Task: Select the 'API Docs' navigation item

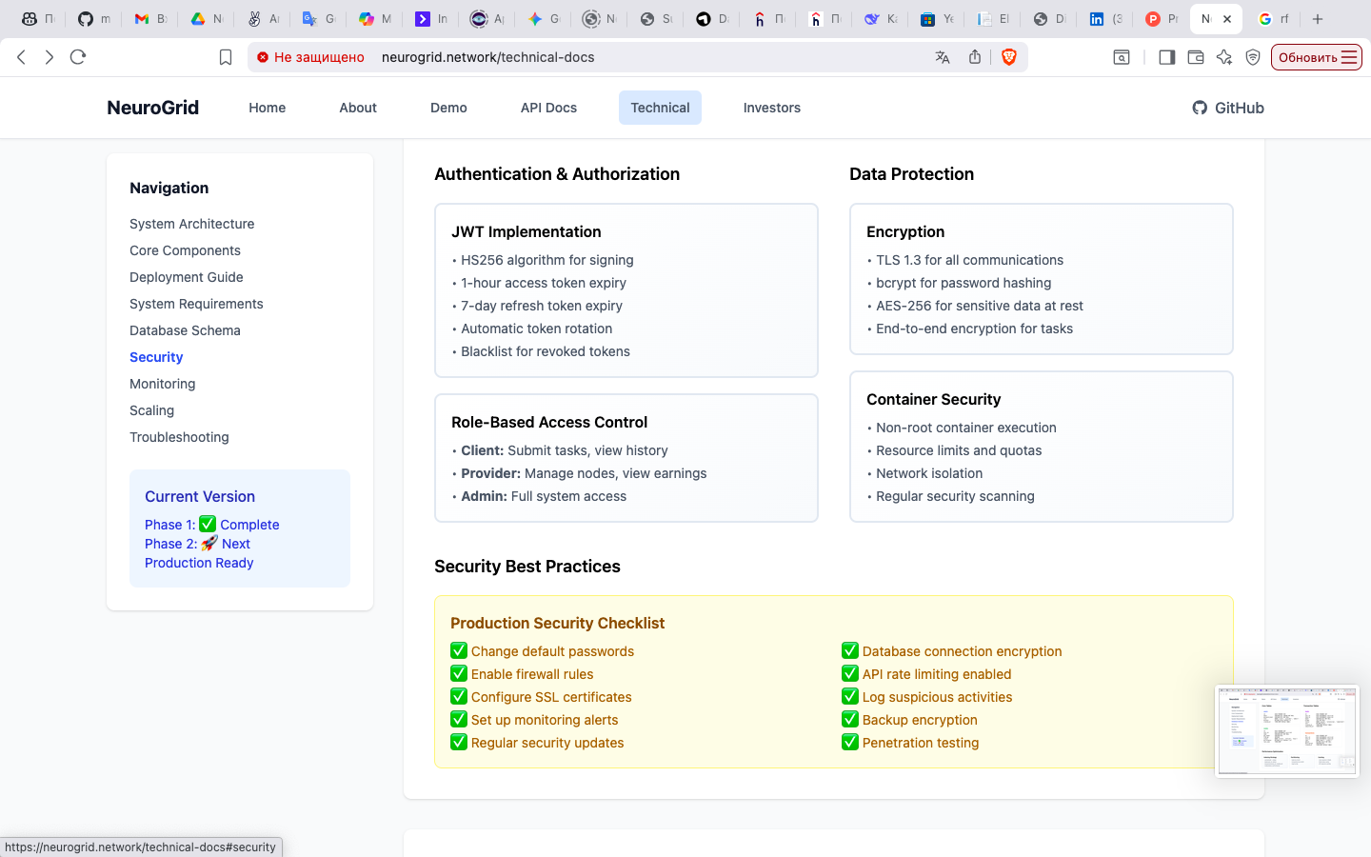Action: pos(548,108)
